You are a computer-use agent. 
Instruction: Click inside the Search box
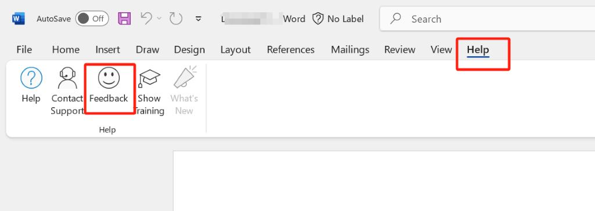[488, 19]
